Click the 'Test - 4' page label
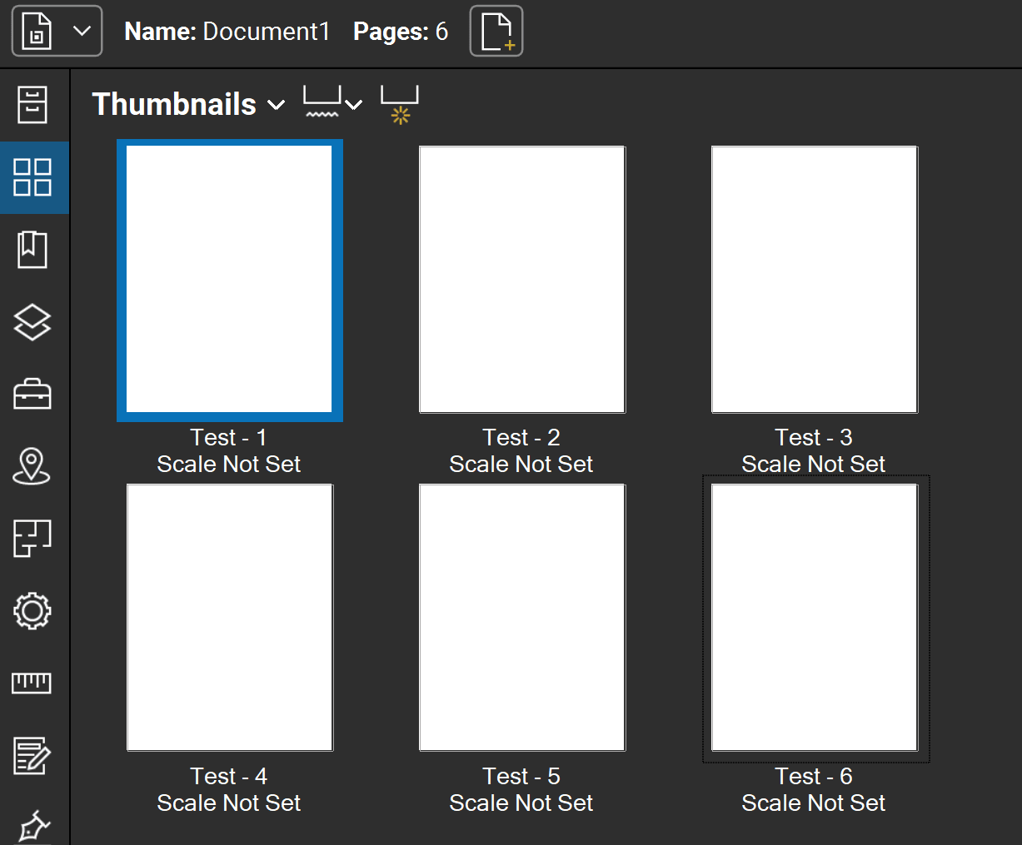 click(229, 776)
